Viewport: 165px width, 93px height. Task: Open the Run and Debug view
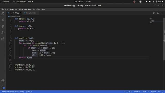click(3, 33)
